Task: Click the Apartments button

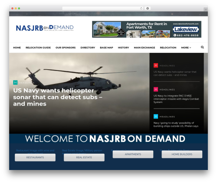Action: click(x=133, y=154)
